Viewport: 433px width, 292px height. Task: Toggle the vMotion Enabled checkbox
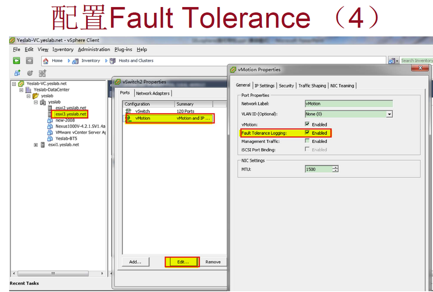(307, 124)
